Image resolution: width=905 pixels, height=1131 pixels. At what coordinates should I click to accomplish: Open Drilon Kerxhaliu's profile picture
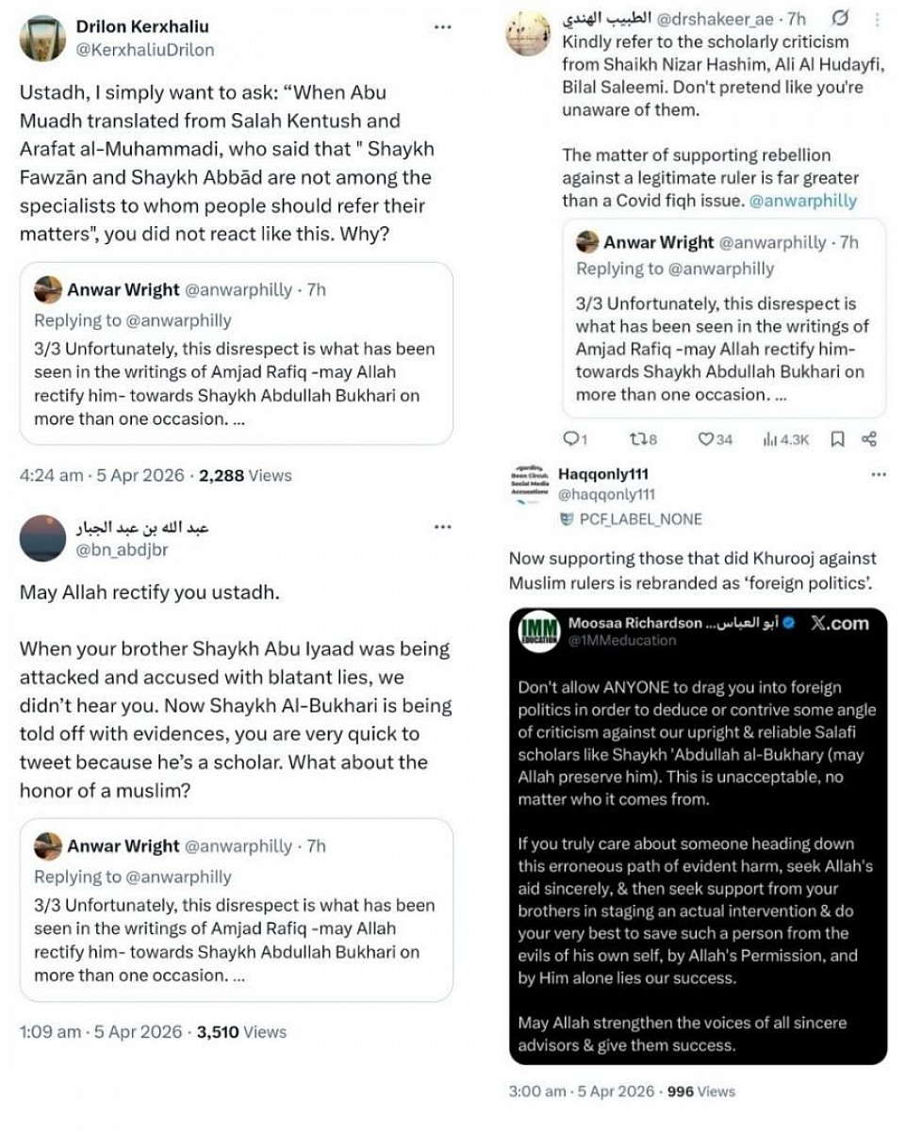(x=42, y=39)
